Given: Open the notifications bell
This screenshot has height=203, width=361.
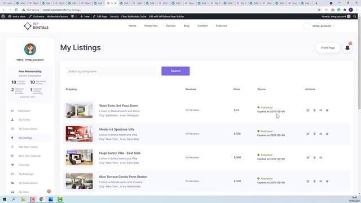Looking at the screenshot, I should coord(347,48).
